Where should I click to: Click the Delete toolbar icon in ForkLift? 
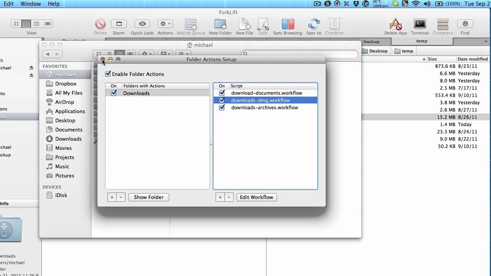tap(101, 24)
